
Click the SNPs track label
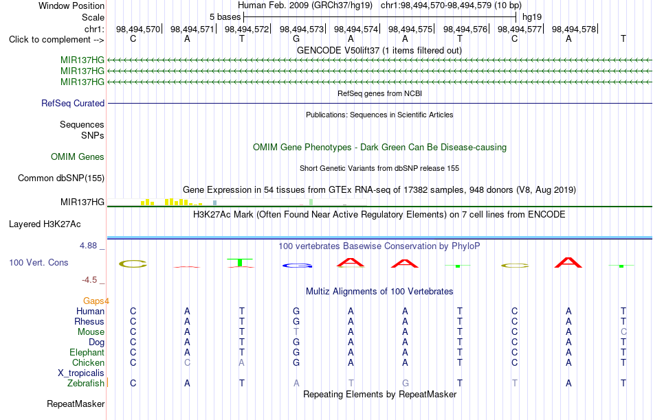pos(93,136)
